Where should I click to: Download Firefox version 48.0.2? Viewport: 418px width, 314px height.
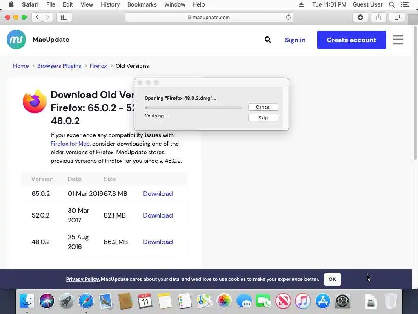pyautogui.click(x=158, y=242)
